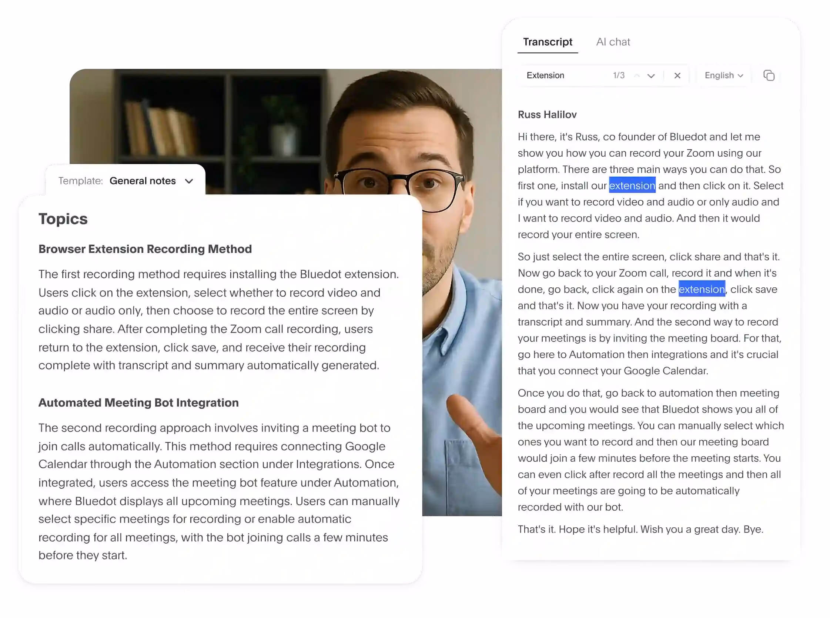
Task: Click the '1/3' search match counter
Action: pyautogui.click(x=619, y=75)
